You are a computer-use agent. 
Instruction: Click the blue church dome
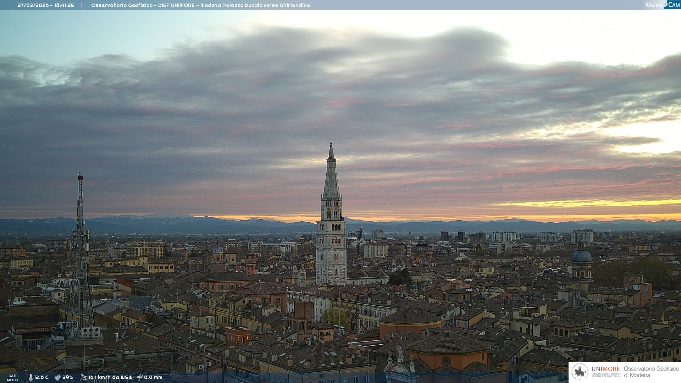coord(581,255)
